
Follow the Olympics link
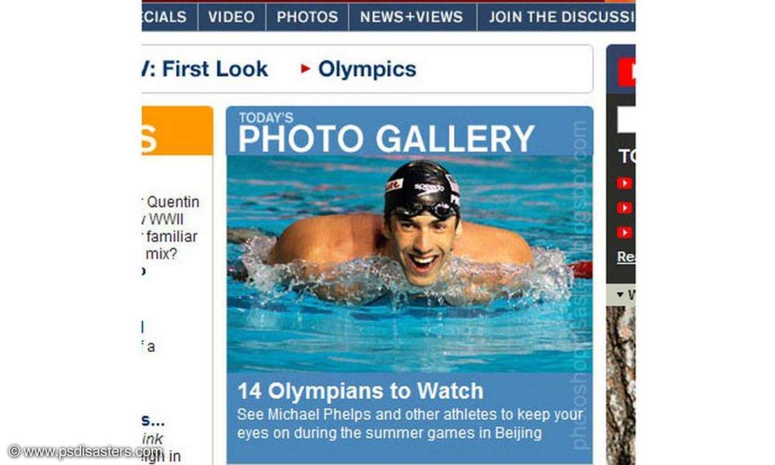[367, 69]
